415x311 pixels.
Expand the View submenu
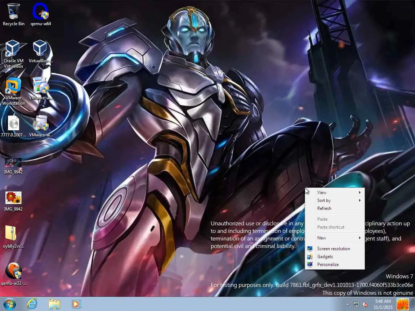(x=335, y=193)
